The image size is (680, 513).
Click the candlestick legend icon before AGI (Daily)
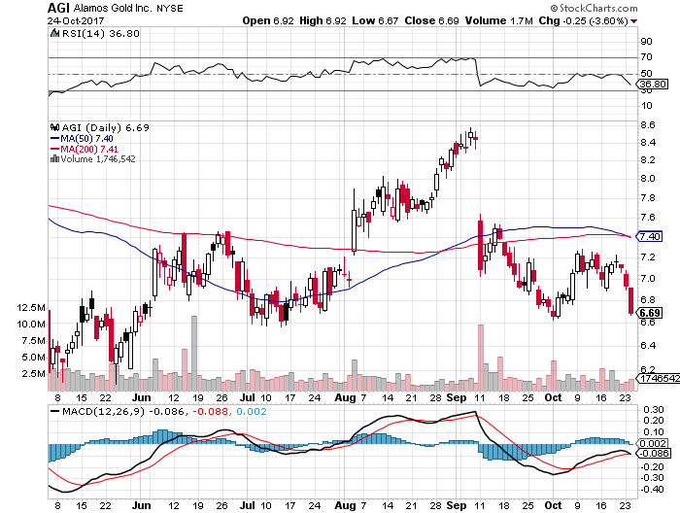coord(52,127)
